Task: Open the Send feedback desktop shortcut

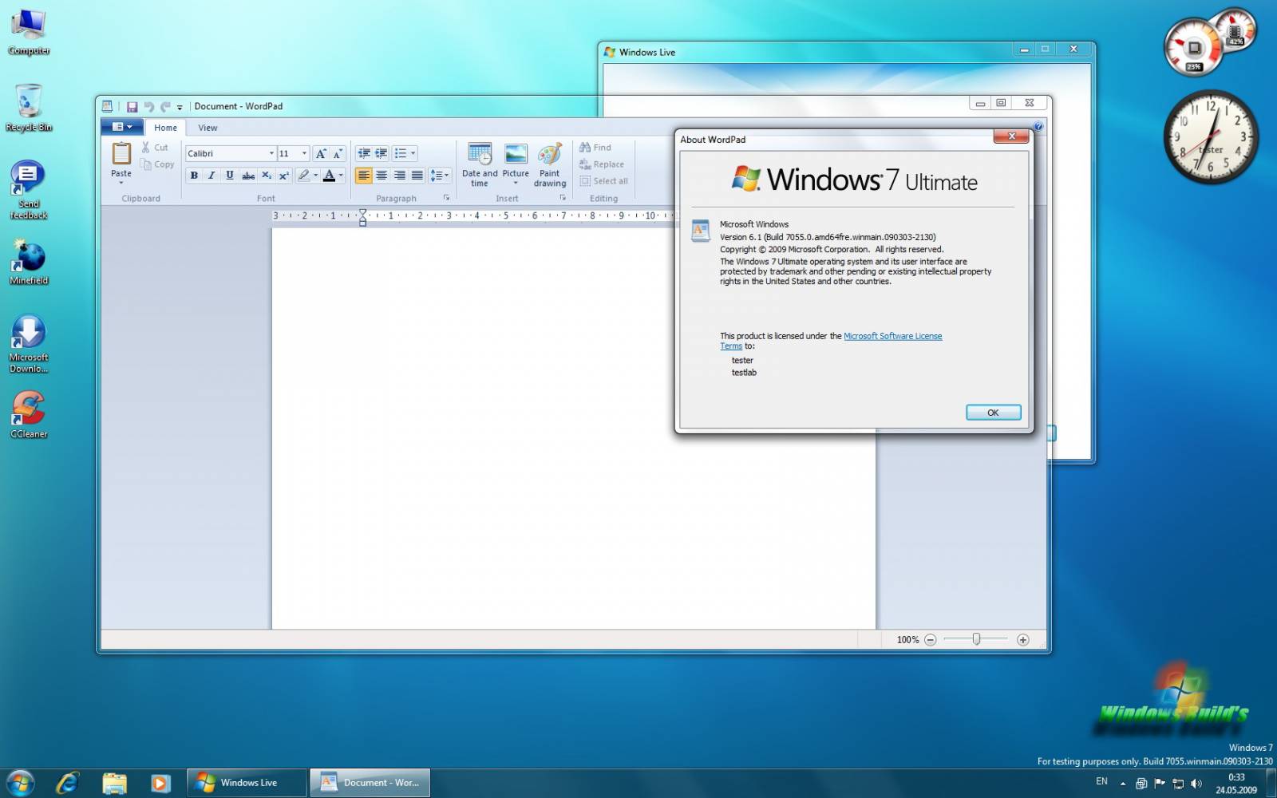Action: [29, 190]
